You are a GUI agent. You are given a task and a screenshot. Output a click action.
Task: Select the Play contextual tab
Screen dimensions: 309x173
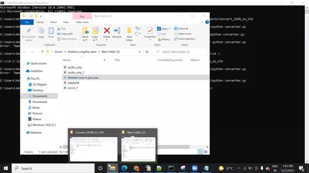82,16
